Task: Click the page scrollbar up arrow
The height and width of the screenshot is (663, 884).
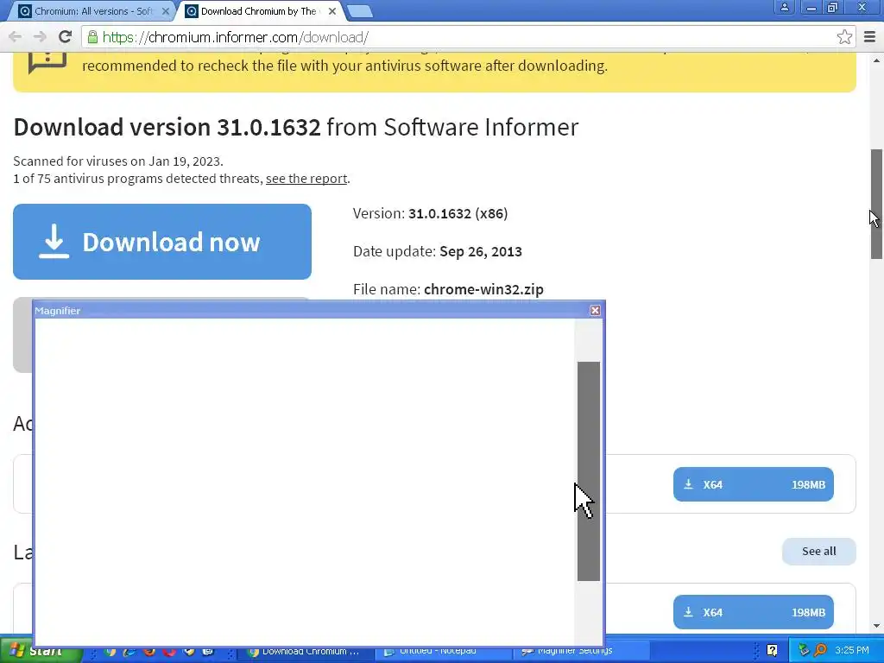Action: tap(877, 60)
